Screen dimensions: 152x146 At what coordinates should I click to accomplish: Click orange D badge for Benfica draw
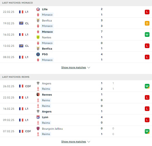pyautogui.click(x=147, y=23)
